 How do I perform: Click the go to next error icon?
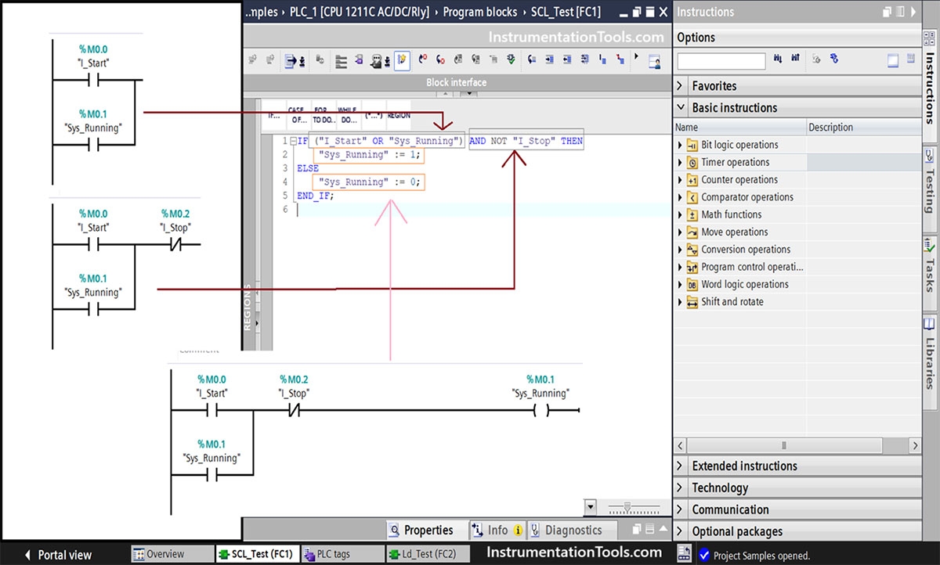click(x=440, y=59)
